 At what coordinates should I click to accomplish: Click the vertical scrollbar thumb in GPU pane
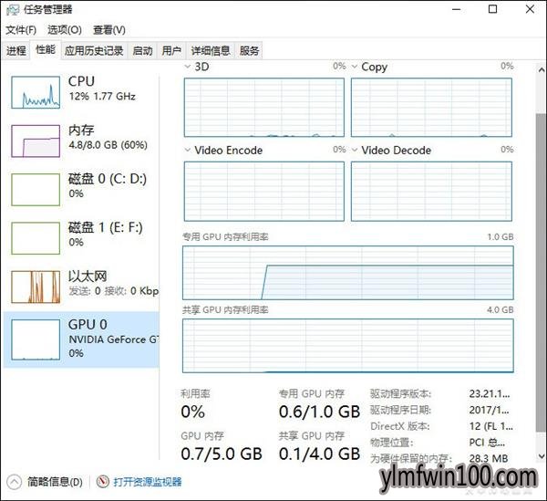pyautogui.click(x=542, y=272)
